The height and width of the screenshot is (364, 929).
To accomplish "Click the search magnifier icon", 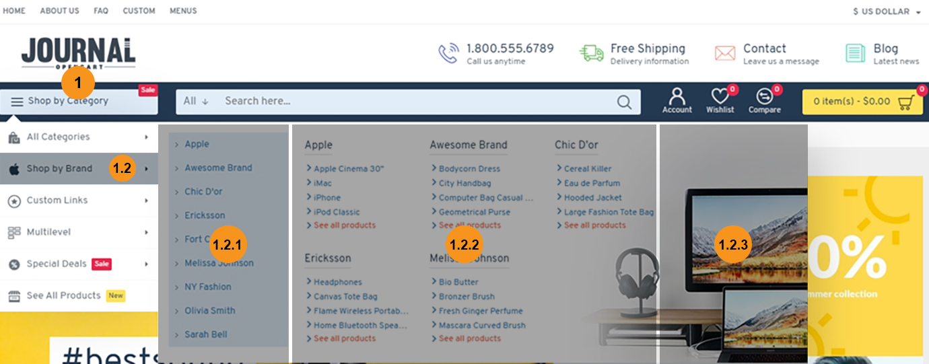I will 624,102.
